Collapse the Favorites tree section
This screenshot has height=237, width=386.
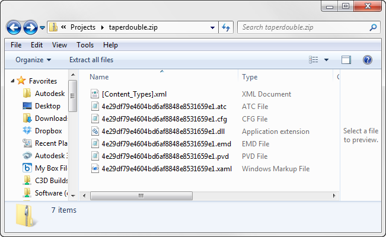point(14,81)
